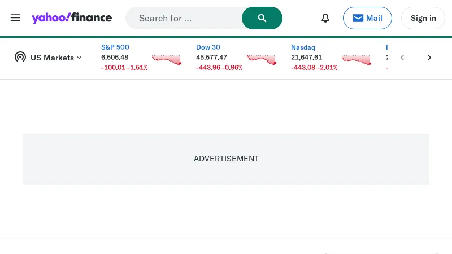Click the Advertisement banner area
Screen dimensions: 452x254
pos(226,159)
